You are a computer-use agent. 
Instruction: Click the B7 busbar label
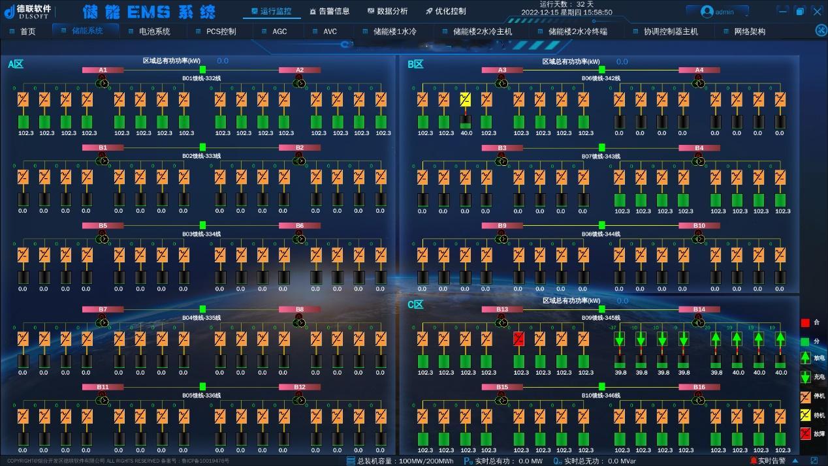tap(103, 309)
